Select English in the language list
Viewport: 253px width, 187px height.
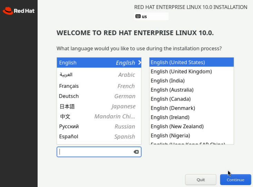[x=99, y=62]
